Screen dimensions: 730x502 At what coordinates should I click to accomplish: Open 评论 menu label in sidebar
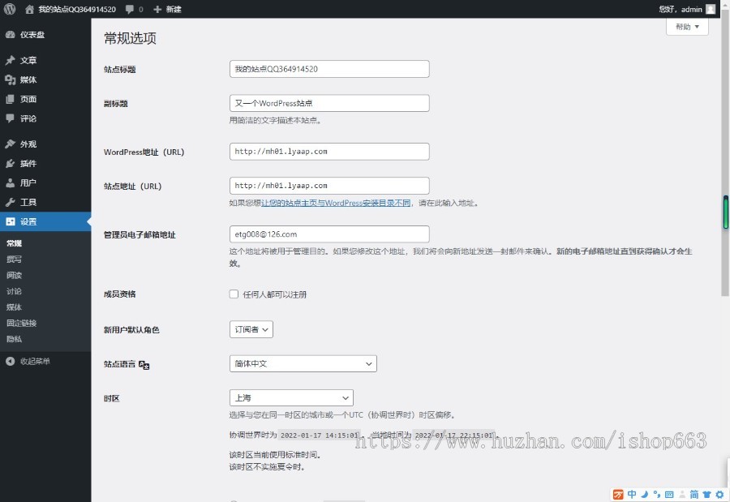coord(28,118)
